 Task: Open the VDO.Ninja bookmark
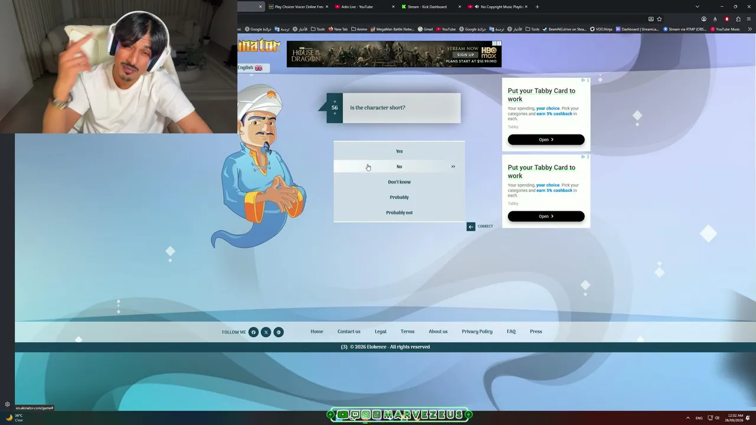[x=601, y=29]
